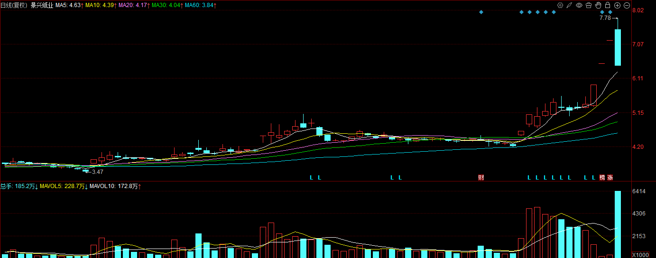656x258 pixels.
Task: Select the tallest cyan volume bar
Action: (618, 224)
